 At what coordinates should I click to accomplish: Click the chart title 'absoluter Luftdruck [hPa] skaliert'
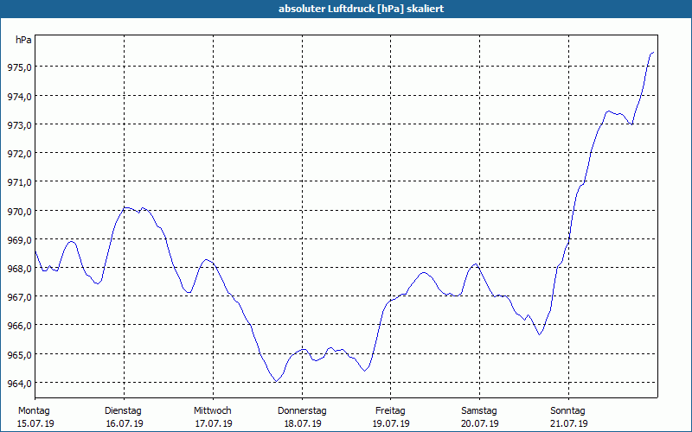tap(361, 9)
